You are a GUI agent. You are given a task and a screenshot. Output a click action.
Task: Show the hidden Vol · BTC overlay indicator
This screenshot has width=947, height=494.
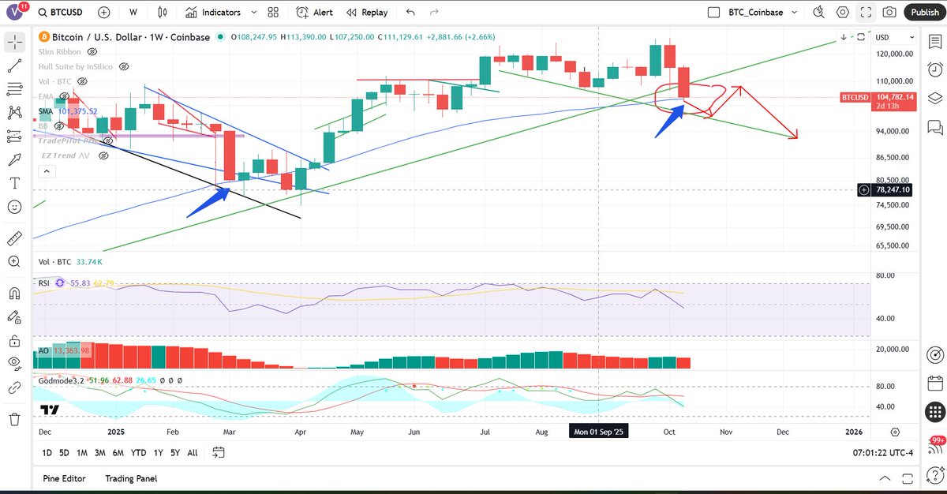click(82, 81)
